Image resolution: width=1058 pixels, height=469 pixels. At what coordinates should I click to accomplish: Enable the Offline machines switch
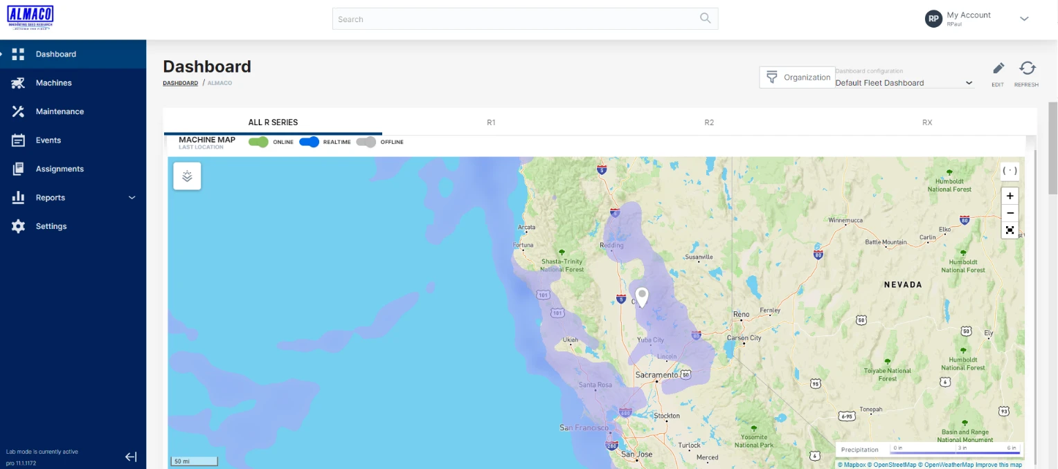click(366, 142)
